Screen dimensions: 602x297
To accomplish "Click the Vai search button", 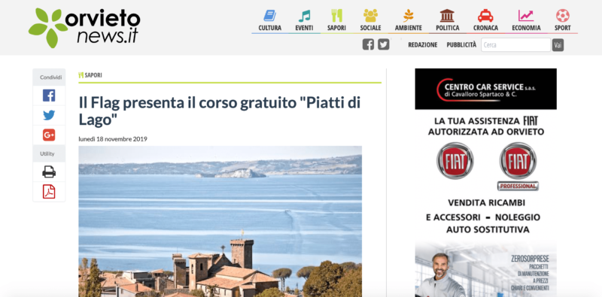I will (x=558, y=45).
